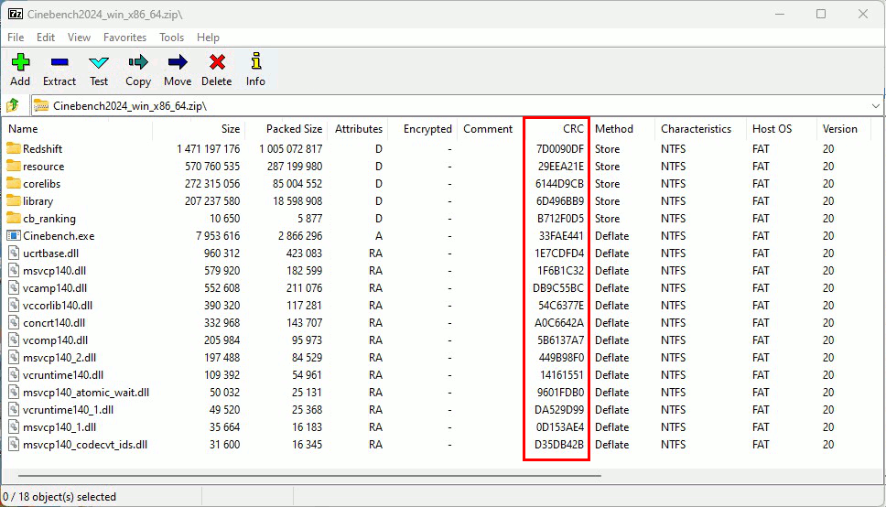Run the Test archive tool
Screen dimensions: 886x507
[99, 62]
